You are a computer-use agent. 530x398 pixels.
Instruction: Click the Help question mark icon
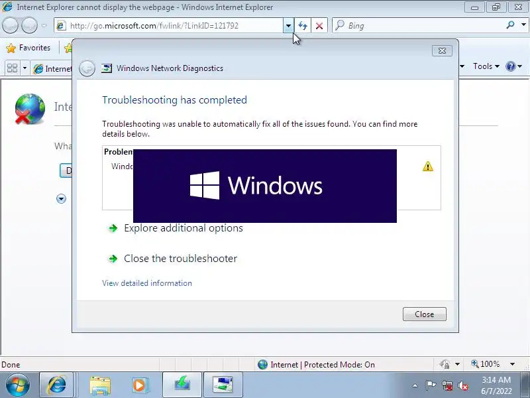click(510, 66)
